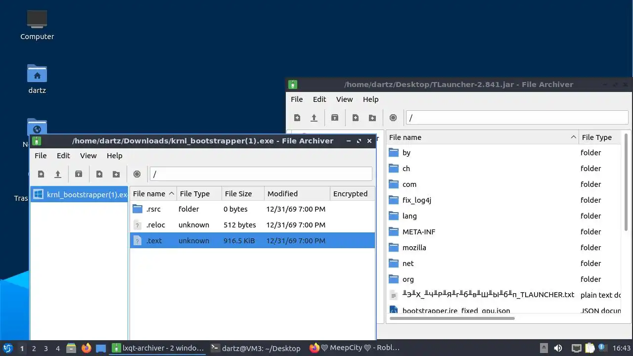The width and height of the screenshot is (633, 356).
Task: Switch to virtual desktop 4
Action: point(57,348)
